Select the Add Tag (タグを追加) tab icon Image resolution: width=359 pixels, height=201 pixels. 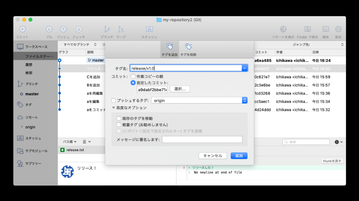170,47
